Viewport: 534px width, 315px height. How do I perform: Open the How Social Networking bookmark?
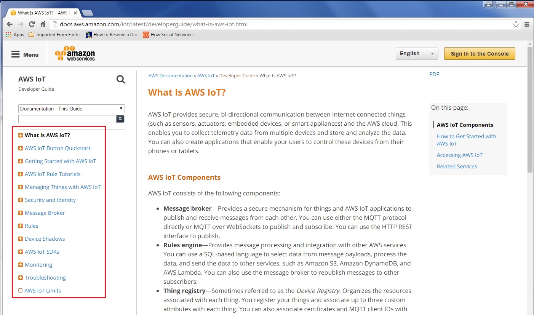[x=169, y=34]
